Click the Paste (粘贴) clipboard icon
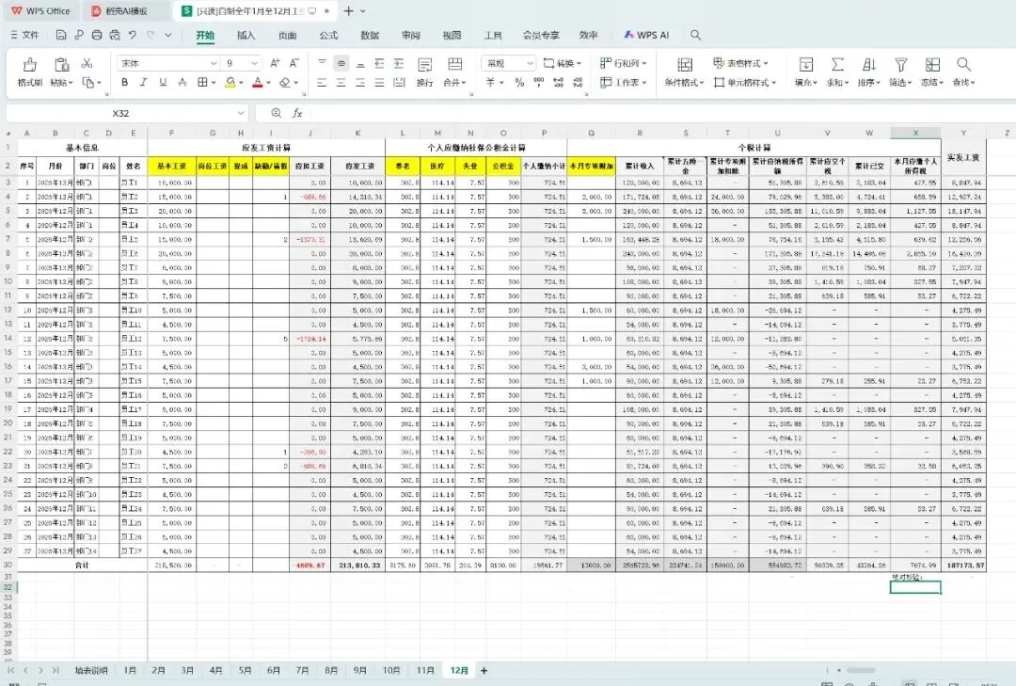The height and width of the screenshot is (686, 1016). tap(61, 64)
